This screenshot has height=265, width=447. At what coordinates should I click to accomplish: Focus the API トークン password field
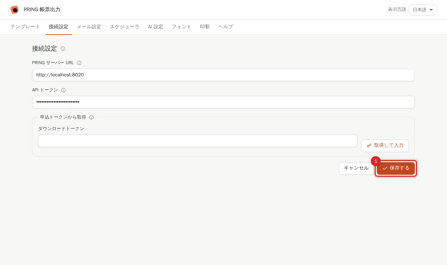click(223, 102)
